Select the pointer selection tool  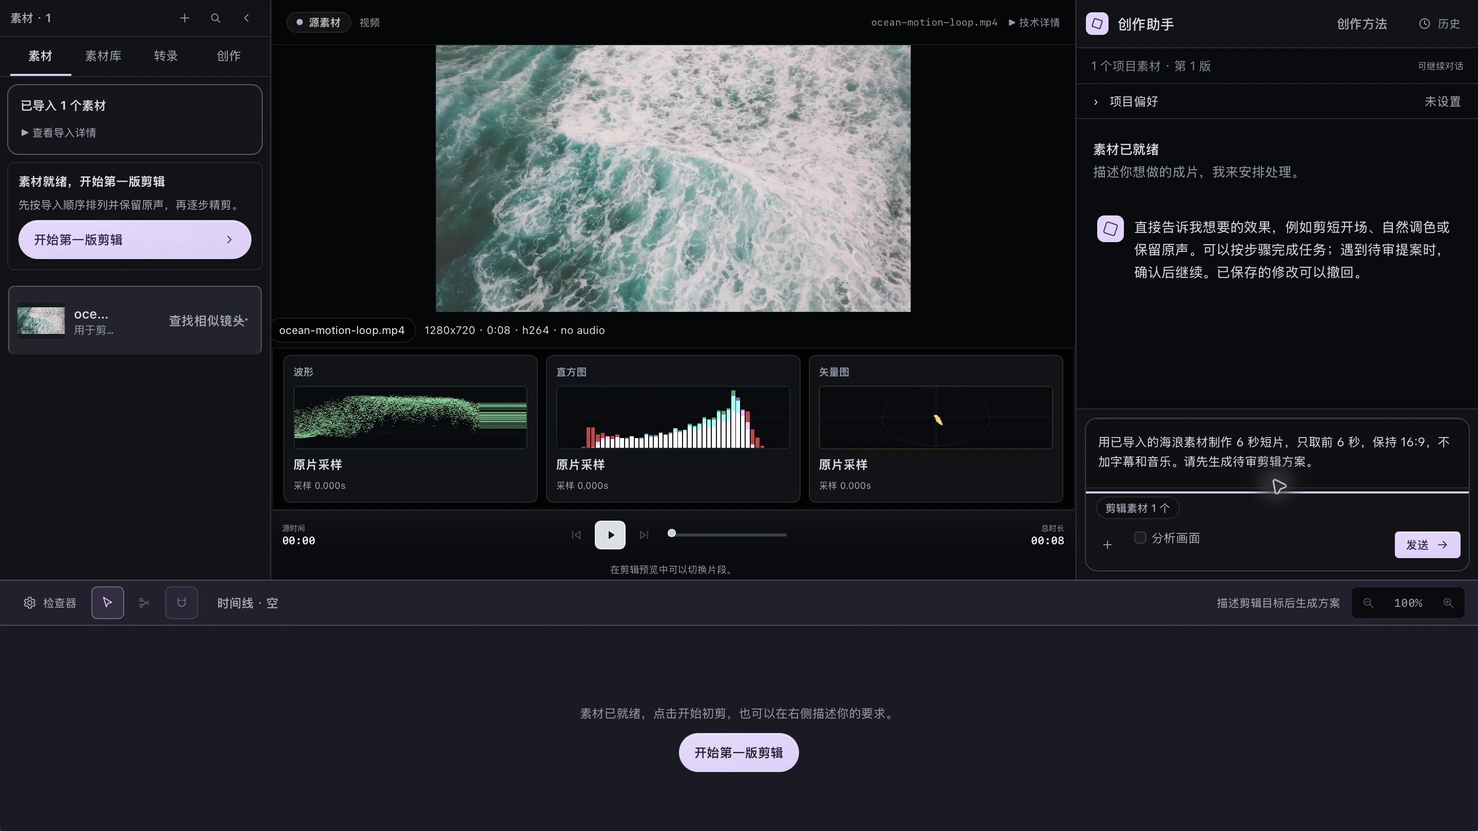pos(107,603)
